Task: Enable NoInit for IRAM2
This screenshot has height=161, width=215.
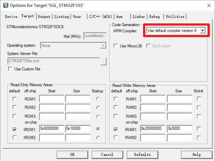Action: [x=199, y=138]
